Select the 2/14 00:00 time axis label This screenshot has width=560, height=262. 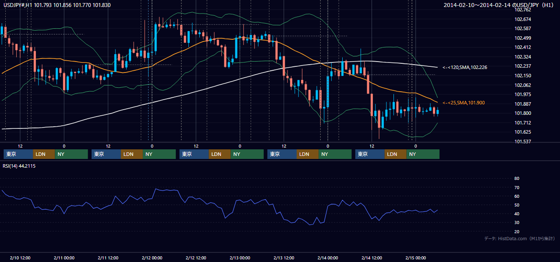328,258
